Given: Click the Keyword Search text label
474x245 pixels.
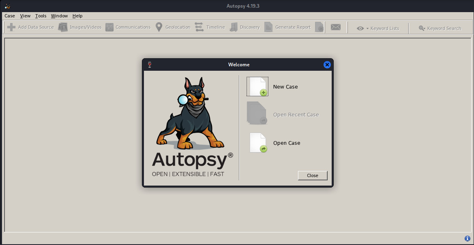Looking at the screenshot, I should [444, 28].
